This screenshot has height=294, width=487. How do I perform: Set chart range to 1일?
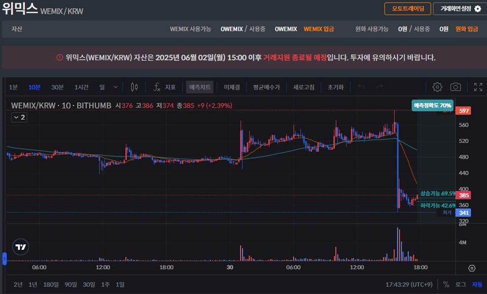pyautogui.click(x=120, y=284)
